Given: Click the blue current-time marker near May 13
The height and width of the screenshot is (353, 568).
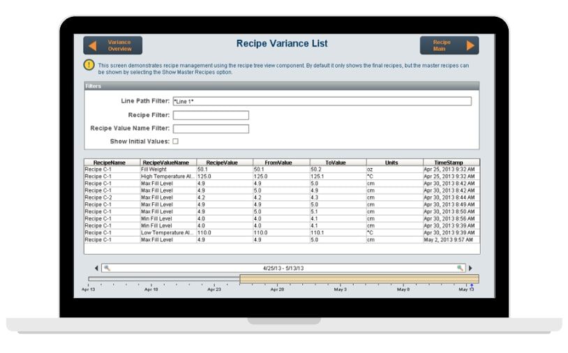Looking at the screenshot, I should coord(472,285).
